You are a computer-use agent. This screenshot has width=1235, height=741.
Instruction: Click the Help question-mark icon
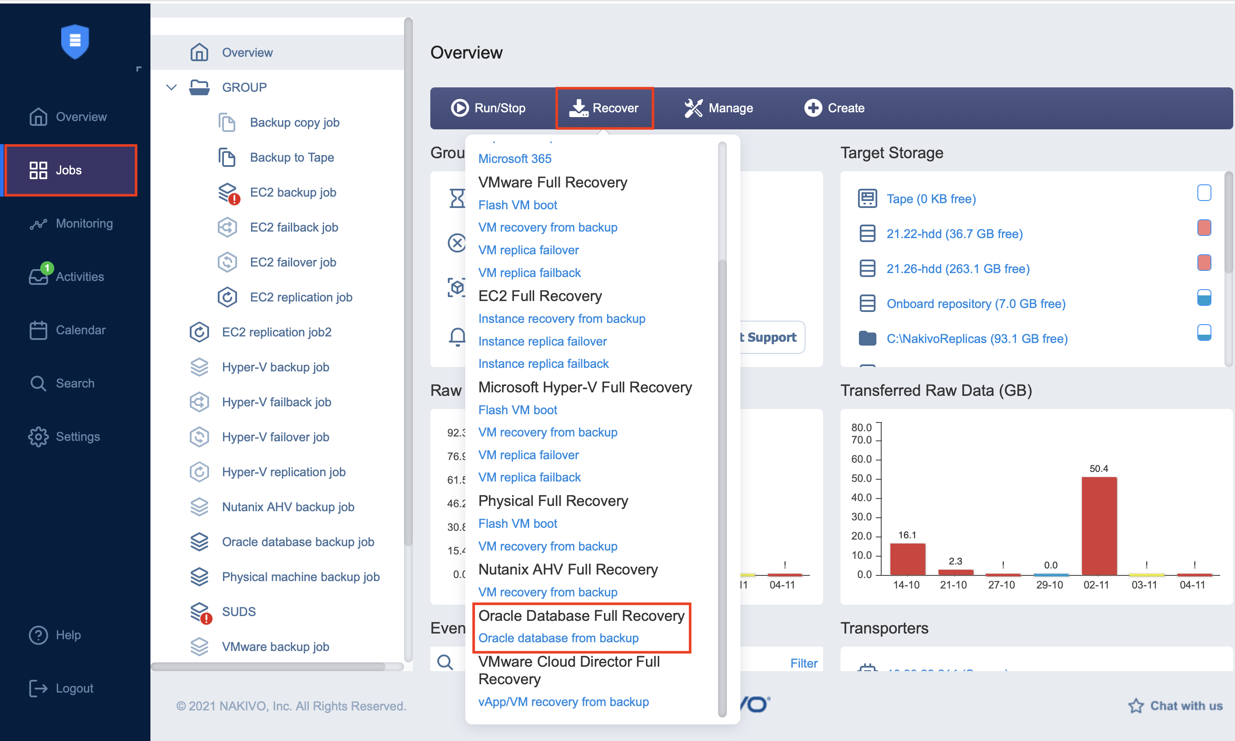38,635
